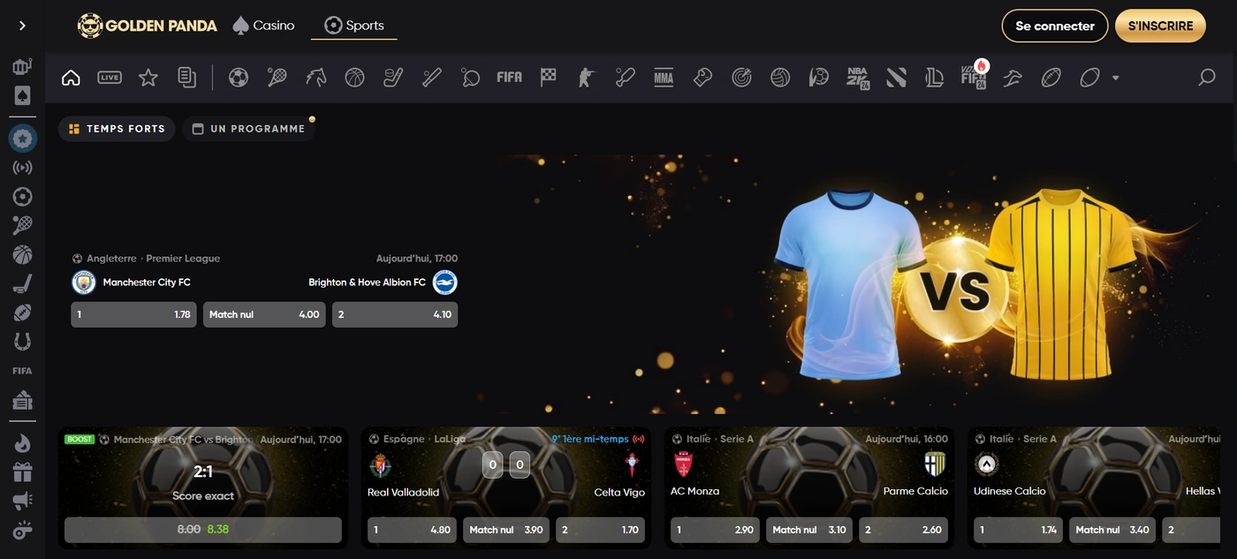Switch to the Casino tab
The width and height of the screenshot is (1237, 559).
click(263, 26)
